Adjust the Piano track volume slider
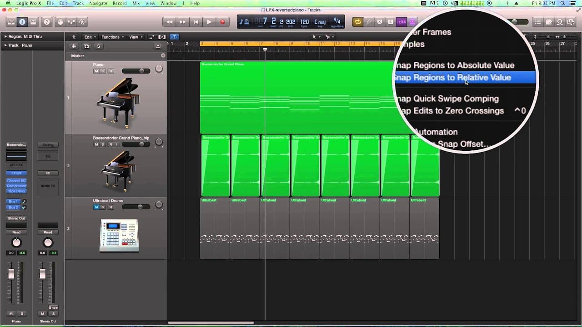582x327 pixels. coord(136,71)
